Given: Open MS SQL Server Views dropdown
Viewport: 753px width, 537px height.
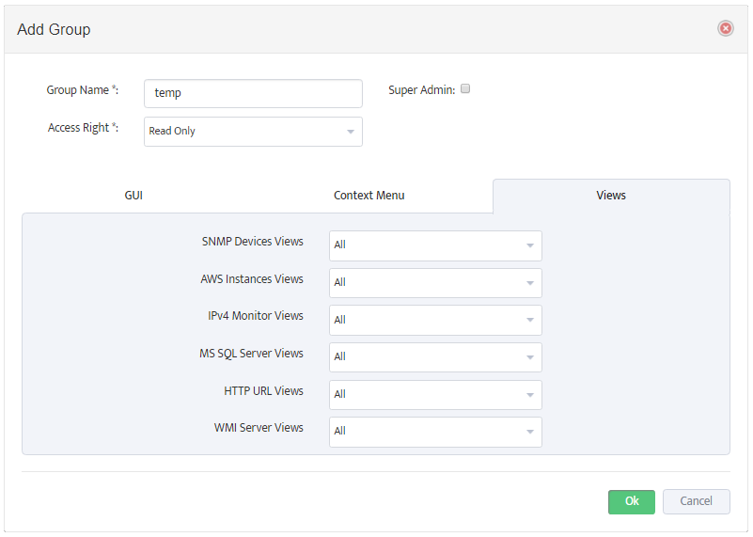Looking at the screenshot, I should (435, 356).
